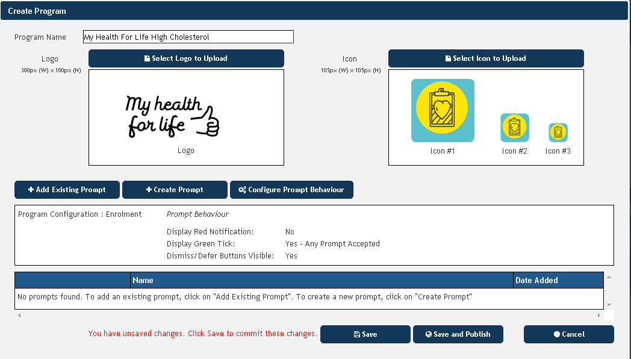The height and width of the screenshot is (359, 631).
Task: Select the large Icon #1 thumbnail
Action: pyautogui.click(x=443, y=110)
